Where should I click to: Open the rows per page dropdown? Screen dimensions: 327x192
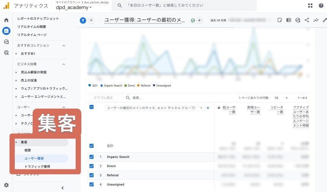tap(281, 98)
